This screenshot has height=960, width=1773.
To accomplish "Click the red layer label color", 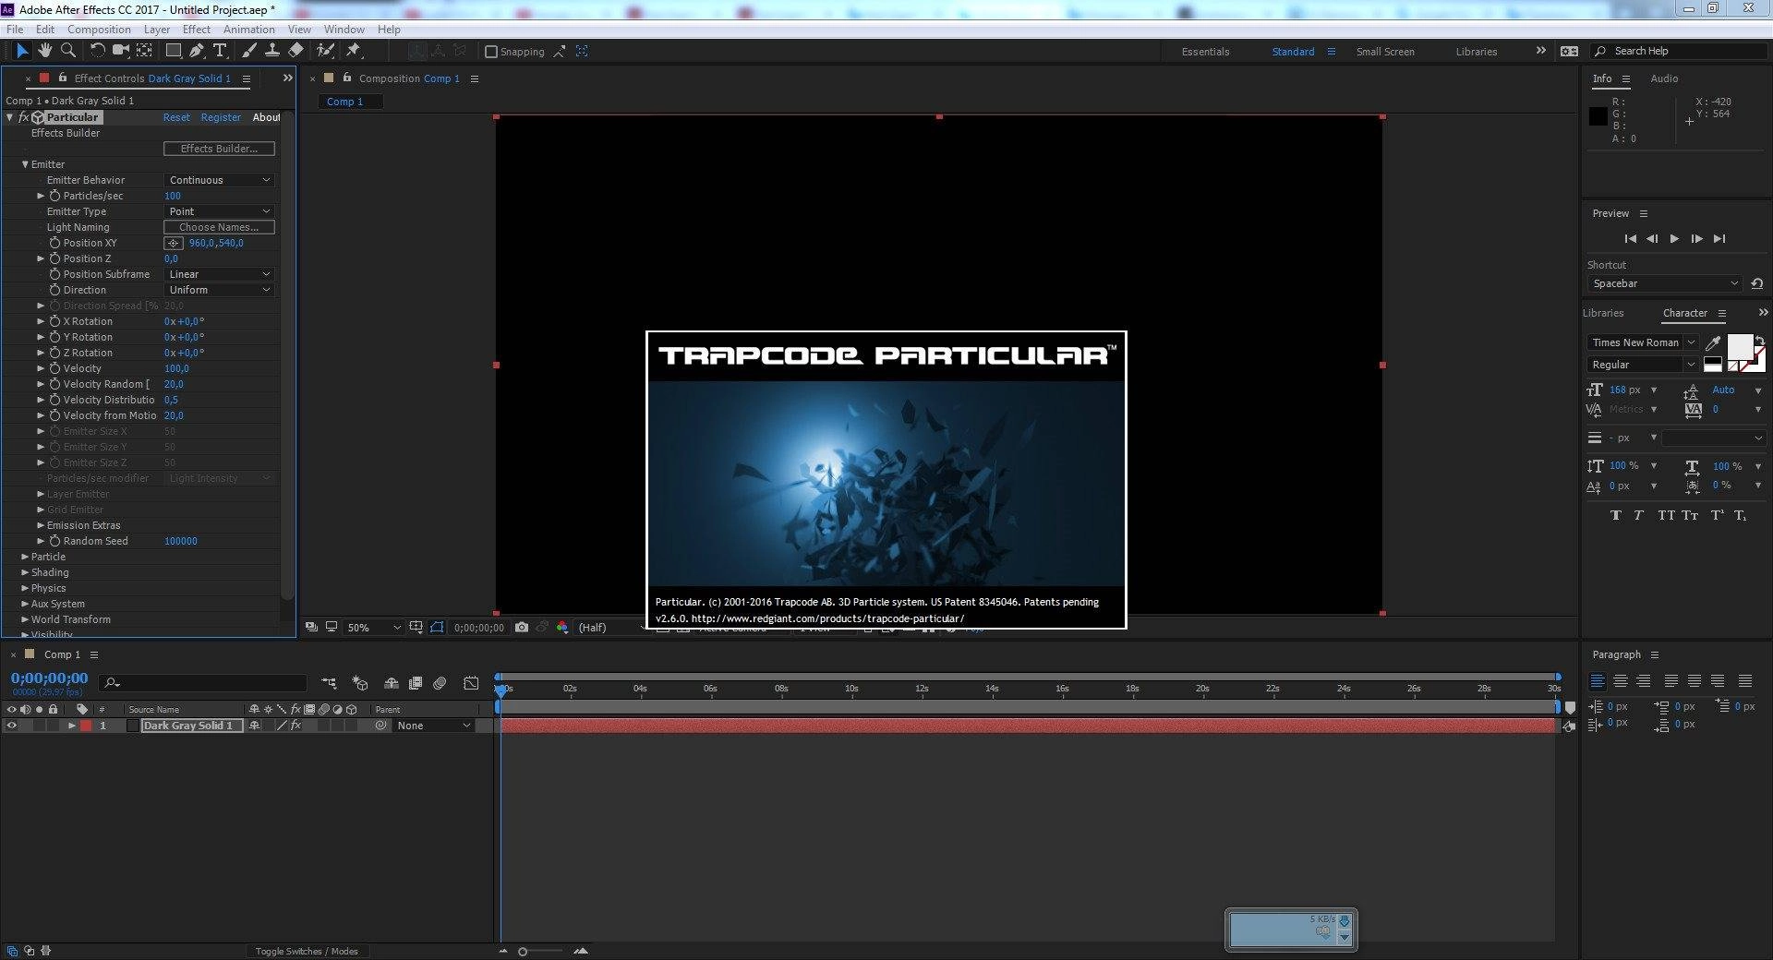I will click(86, 726).
